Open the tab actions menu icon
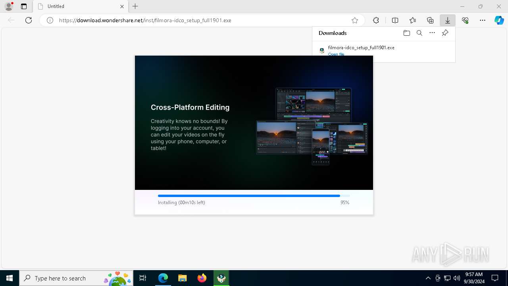This screenshot has height=286, width=508. (24, 6)
